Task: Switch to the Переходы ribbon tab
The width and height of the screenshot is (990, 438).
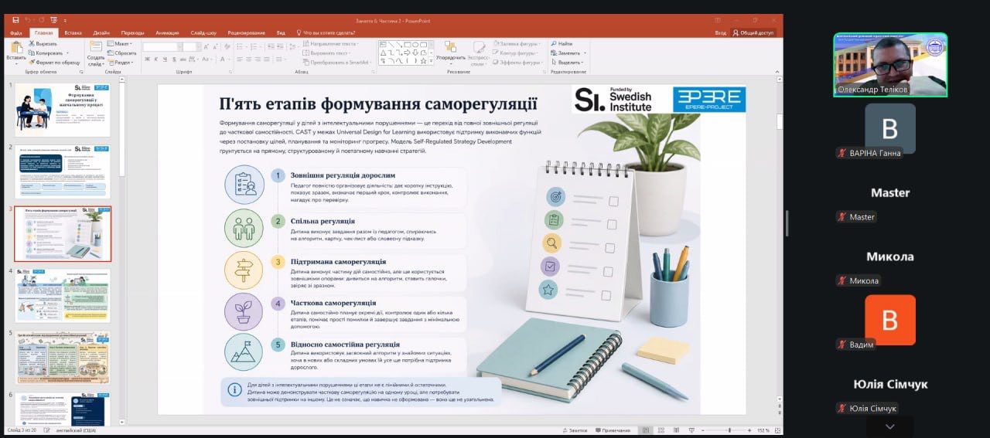Action: [x=132, y=33]
